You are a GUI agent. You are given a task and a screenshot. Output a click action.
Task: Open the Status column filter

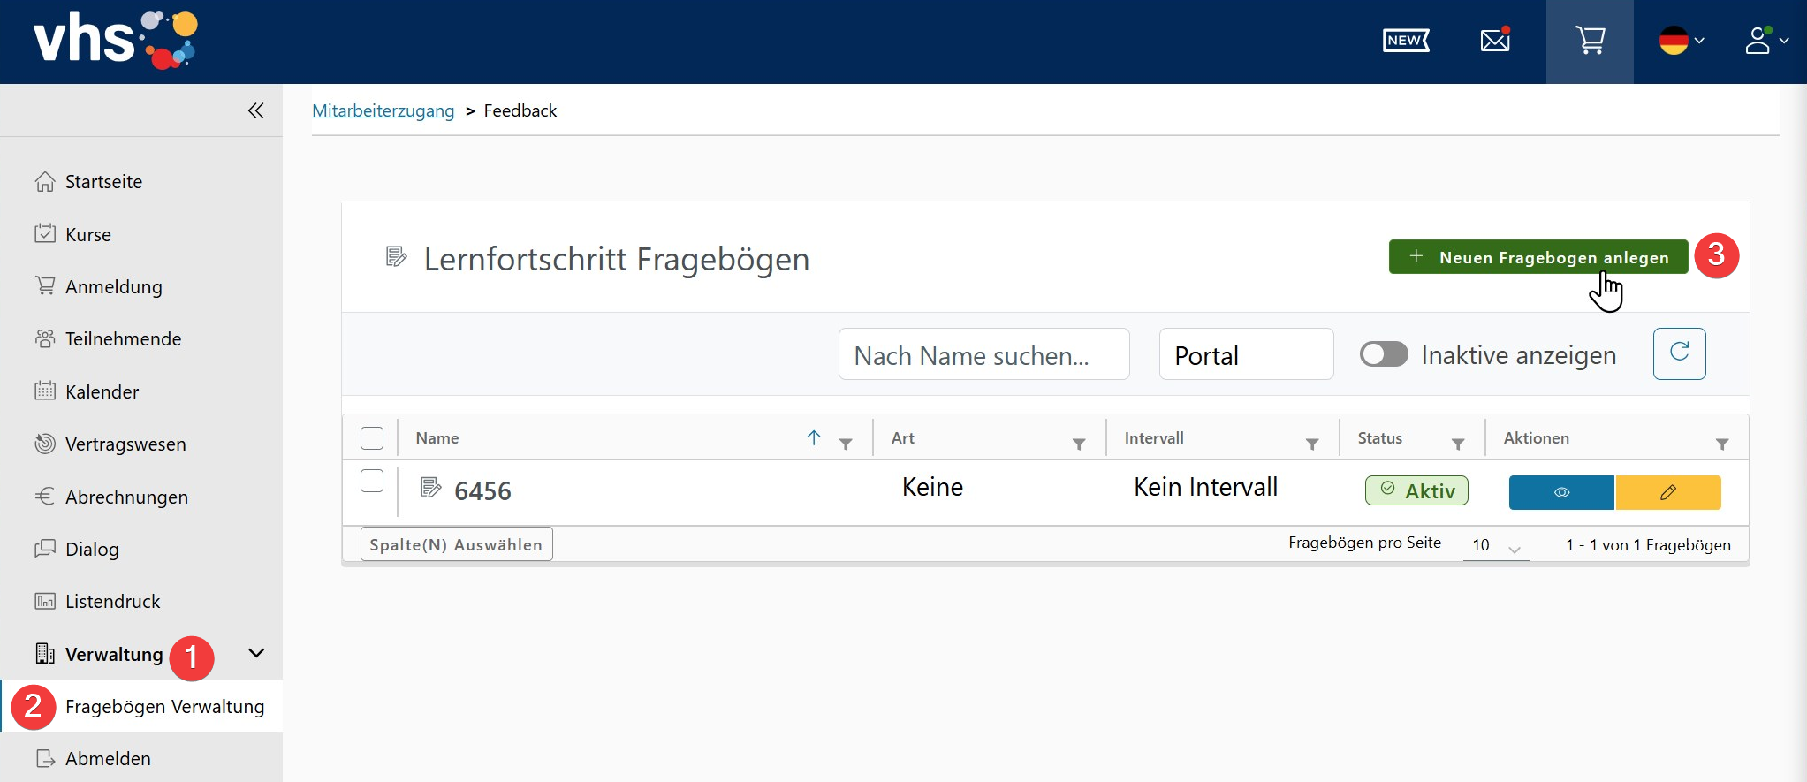(x=1458, y=444)
